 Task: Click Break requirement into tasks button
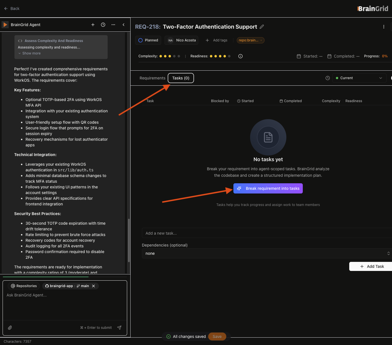pyautogui.click(x=268, y=188)
